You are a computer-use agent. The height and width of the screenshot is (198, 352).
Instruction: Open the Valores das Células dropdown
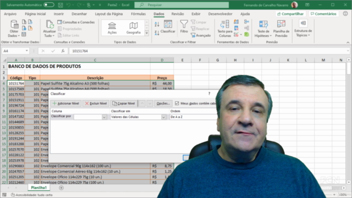point(164,117)
